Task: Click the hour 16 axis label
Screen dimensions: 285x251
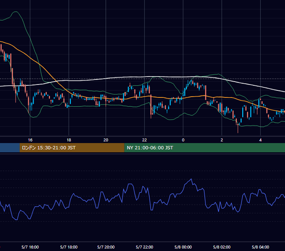Action: tap(30, 140)
